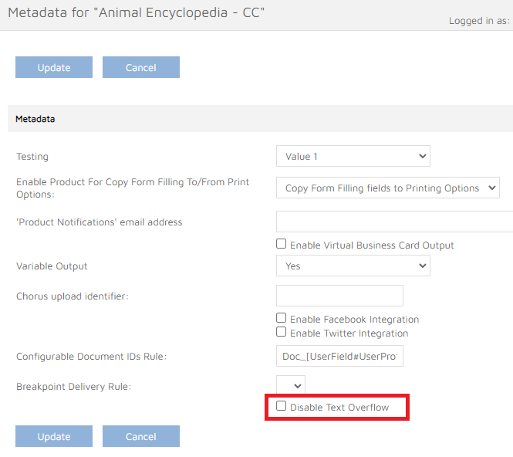
Task: Open the Testing dropdown showing Value 1
Action: click(353, 157)
